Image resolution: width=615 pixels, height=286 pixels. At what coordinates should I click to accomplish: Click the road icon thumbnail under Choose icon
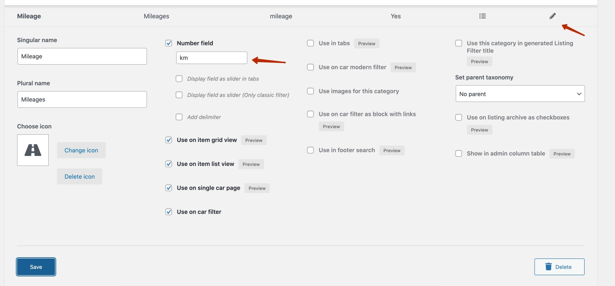33,150
